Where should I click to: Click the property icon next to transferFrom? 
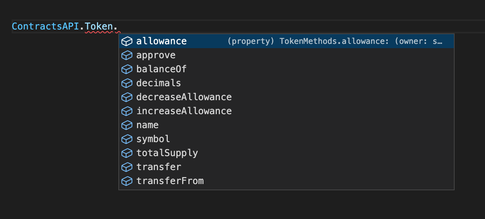[x=127, y=181]
